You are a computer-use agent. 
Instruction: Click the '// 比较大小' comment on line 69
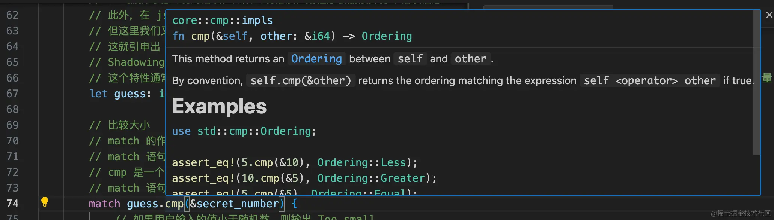119,125
